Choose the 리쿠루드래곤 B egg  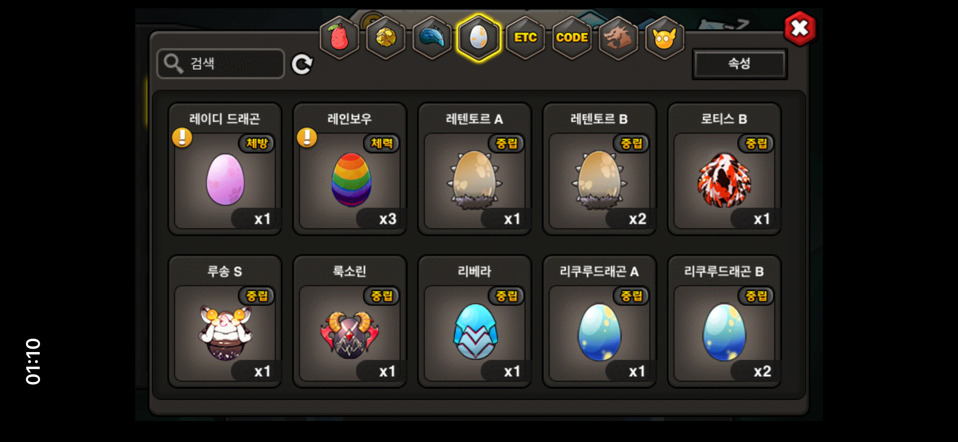coord(724,322)
